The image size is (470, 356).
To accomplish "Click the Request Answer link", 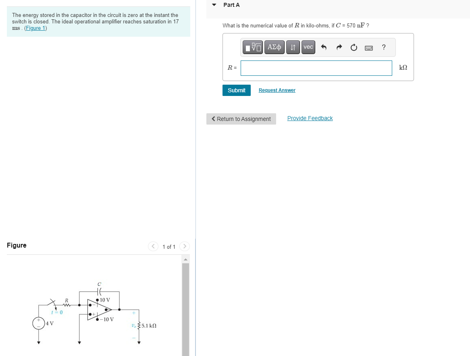I will [277, 90].
